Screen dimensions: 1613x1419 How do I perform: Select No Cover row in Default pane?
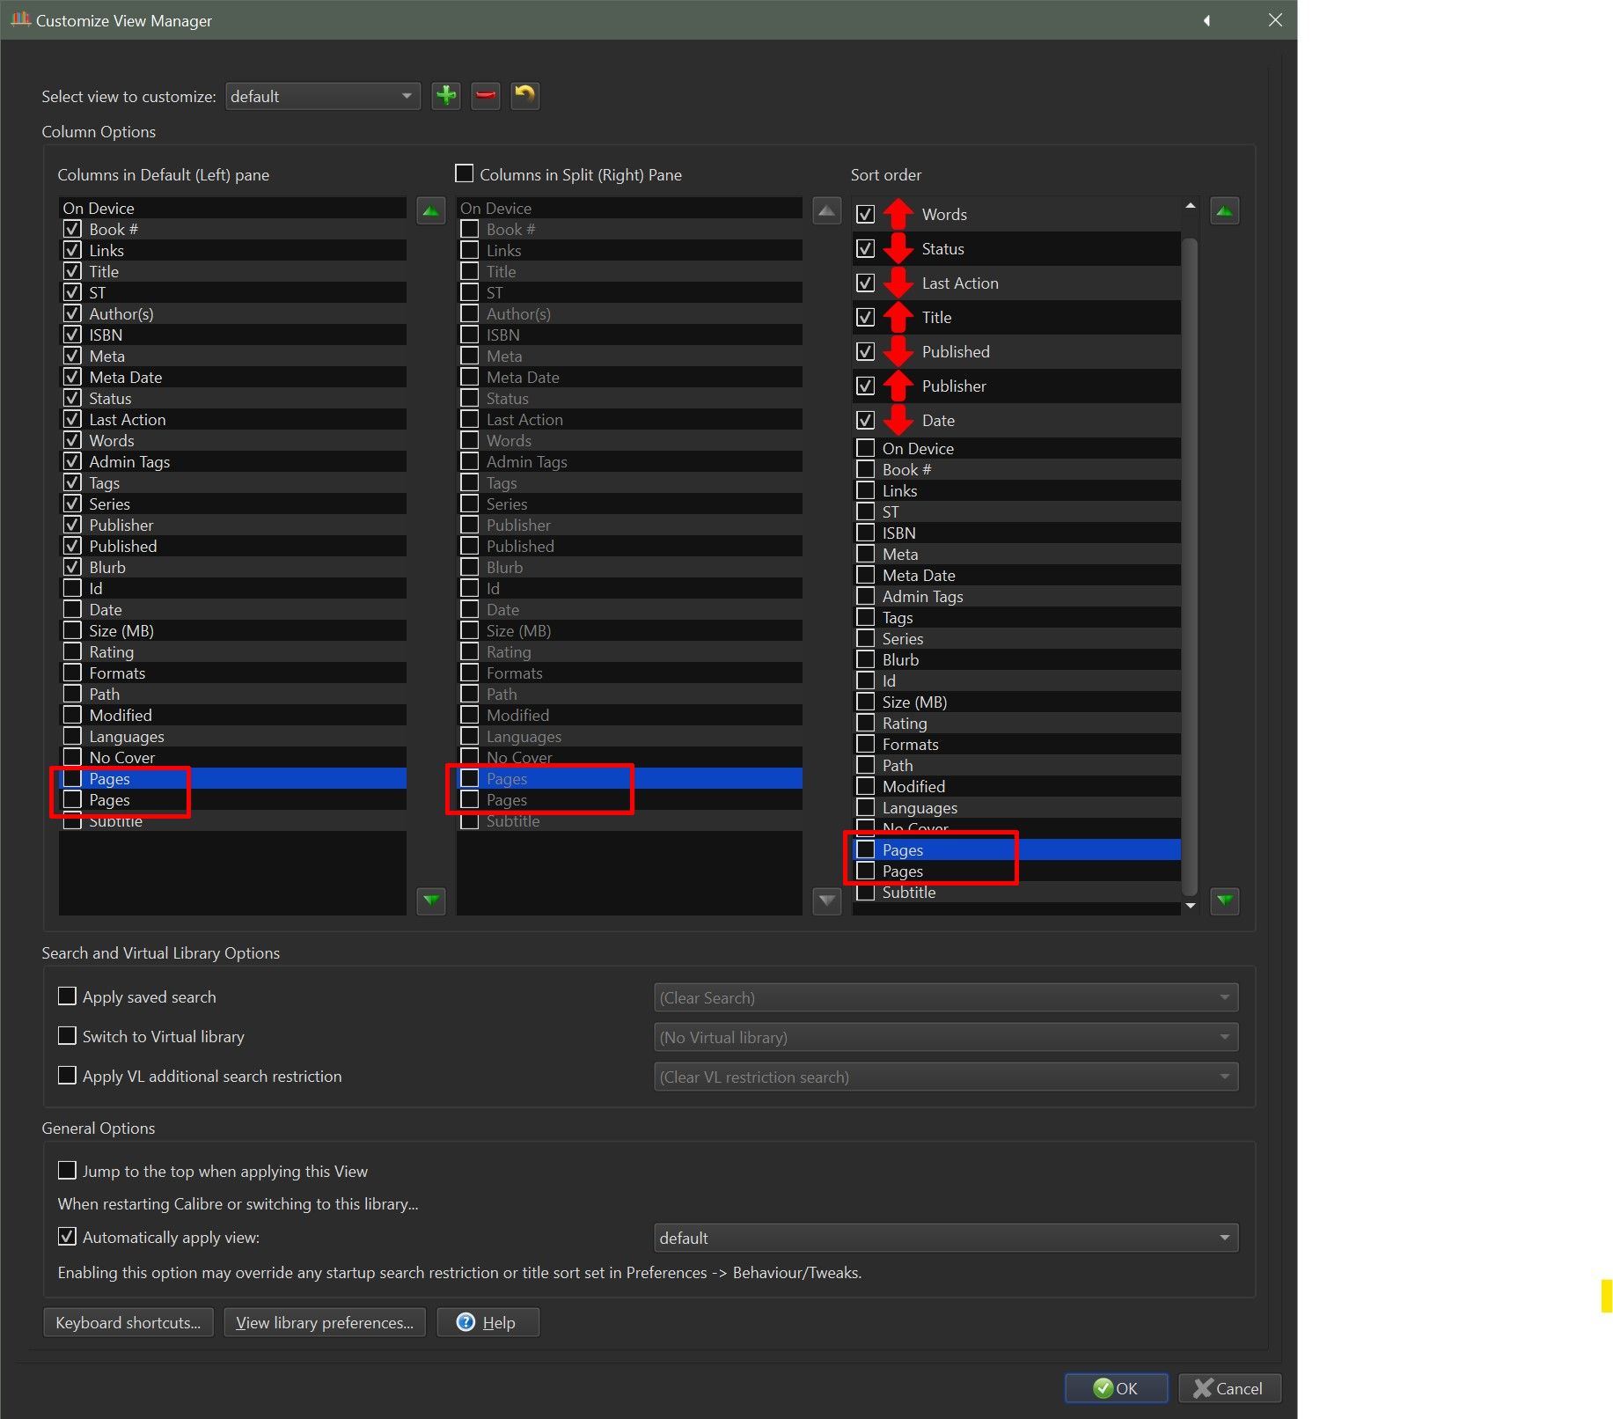pos(232,757)
